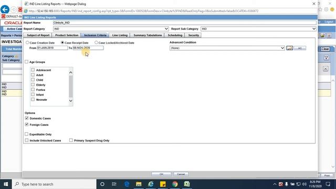The height and width of the screenshot is (189, 336).
Task: Switch to Summary Tabulations tab
Action: click(148, 35)
